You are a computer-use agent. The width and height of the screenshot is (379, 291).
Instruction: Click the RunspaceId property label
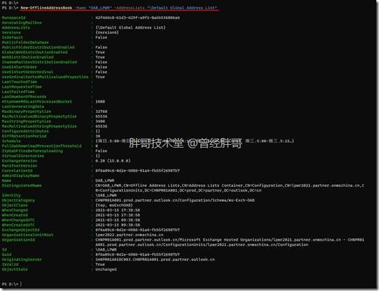click(x=14, y=18)
